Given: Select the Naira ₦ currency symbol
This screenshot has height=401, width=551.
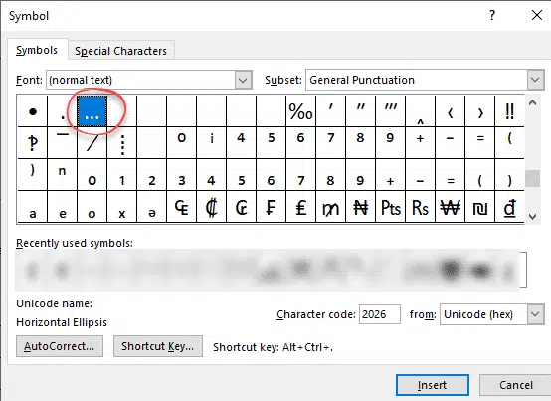Looking at the screenshot, I should tap(361, 207).
